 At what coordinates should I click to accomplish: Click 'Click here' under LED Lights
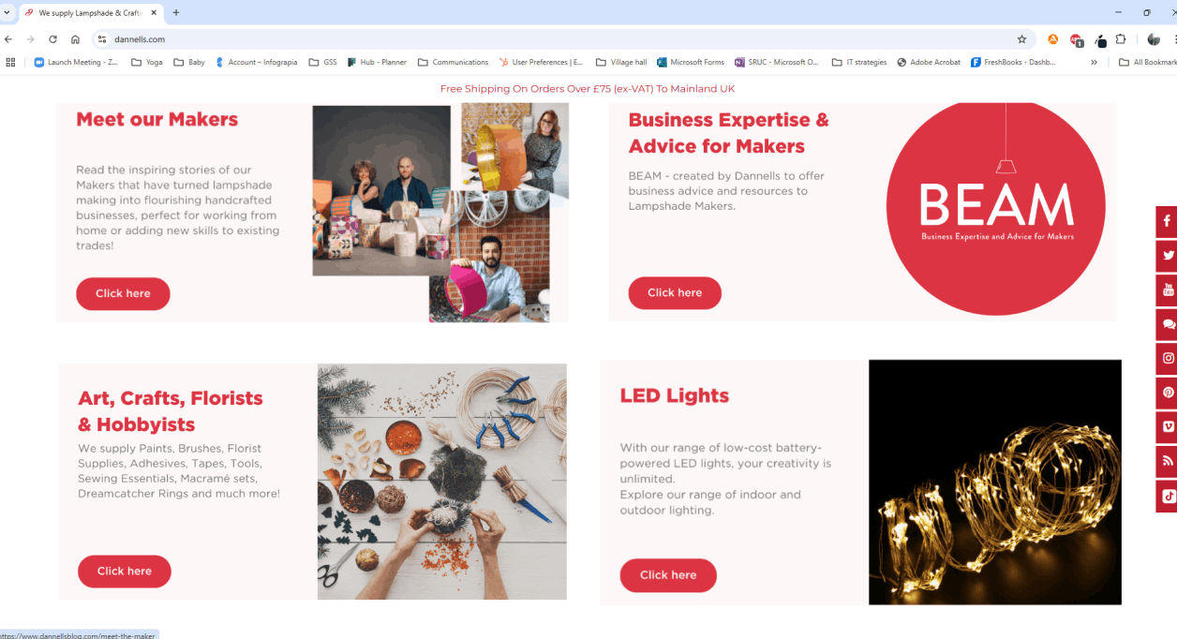point(668,575)
